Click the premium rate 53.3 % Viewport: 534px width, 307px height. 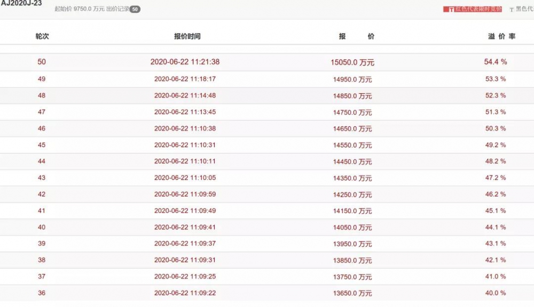(x=496, y=79)
